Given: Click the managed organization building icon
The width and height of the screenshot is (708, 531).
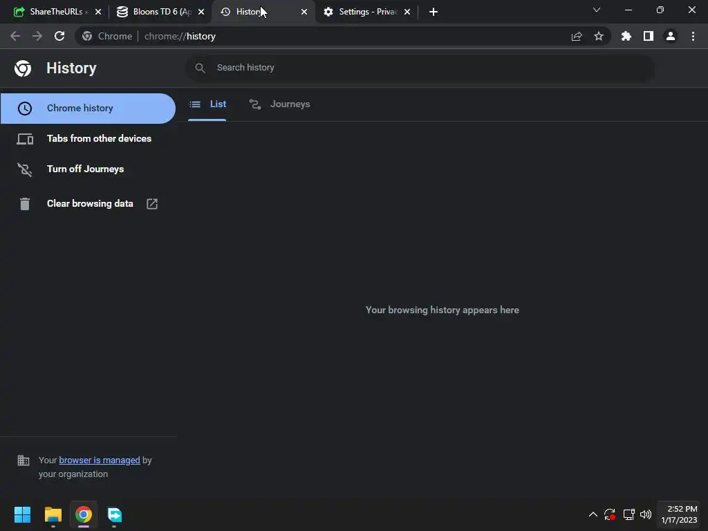Looking at the screenshot, I should point(24,460).
